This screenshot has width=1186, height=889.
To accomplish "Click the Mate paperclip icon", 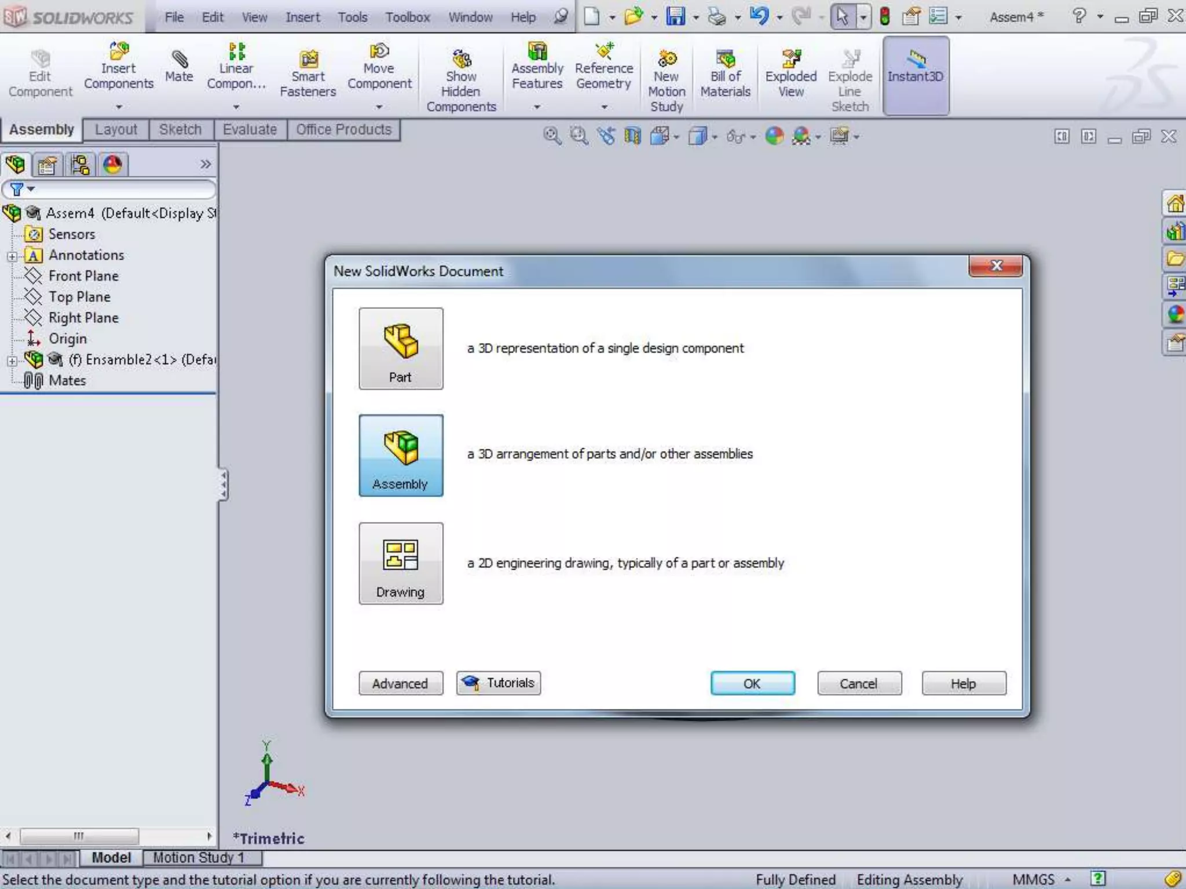I will pyautogui.click(x=179, y=60).
